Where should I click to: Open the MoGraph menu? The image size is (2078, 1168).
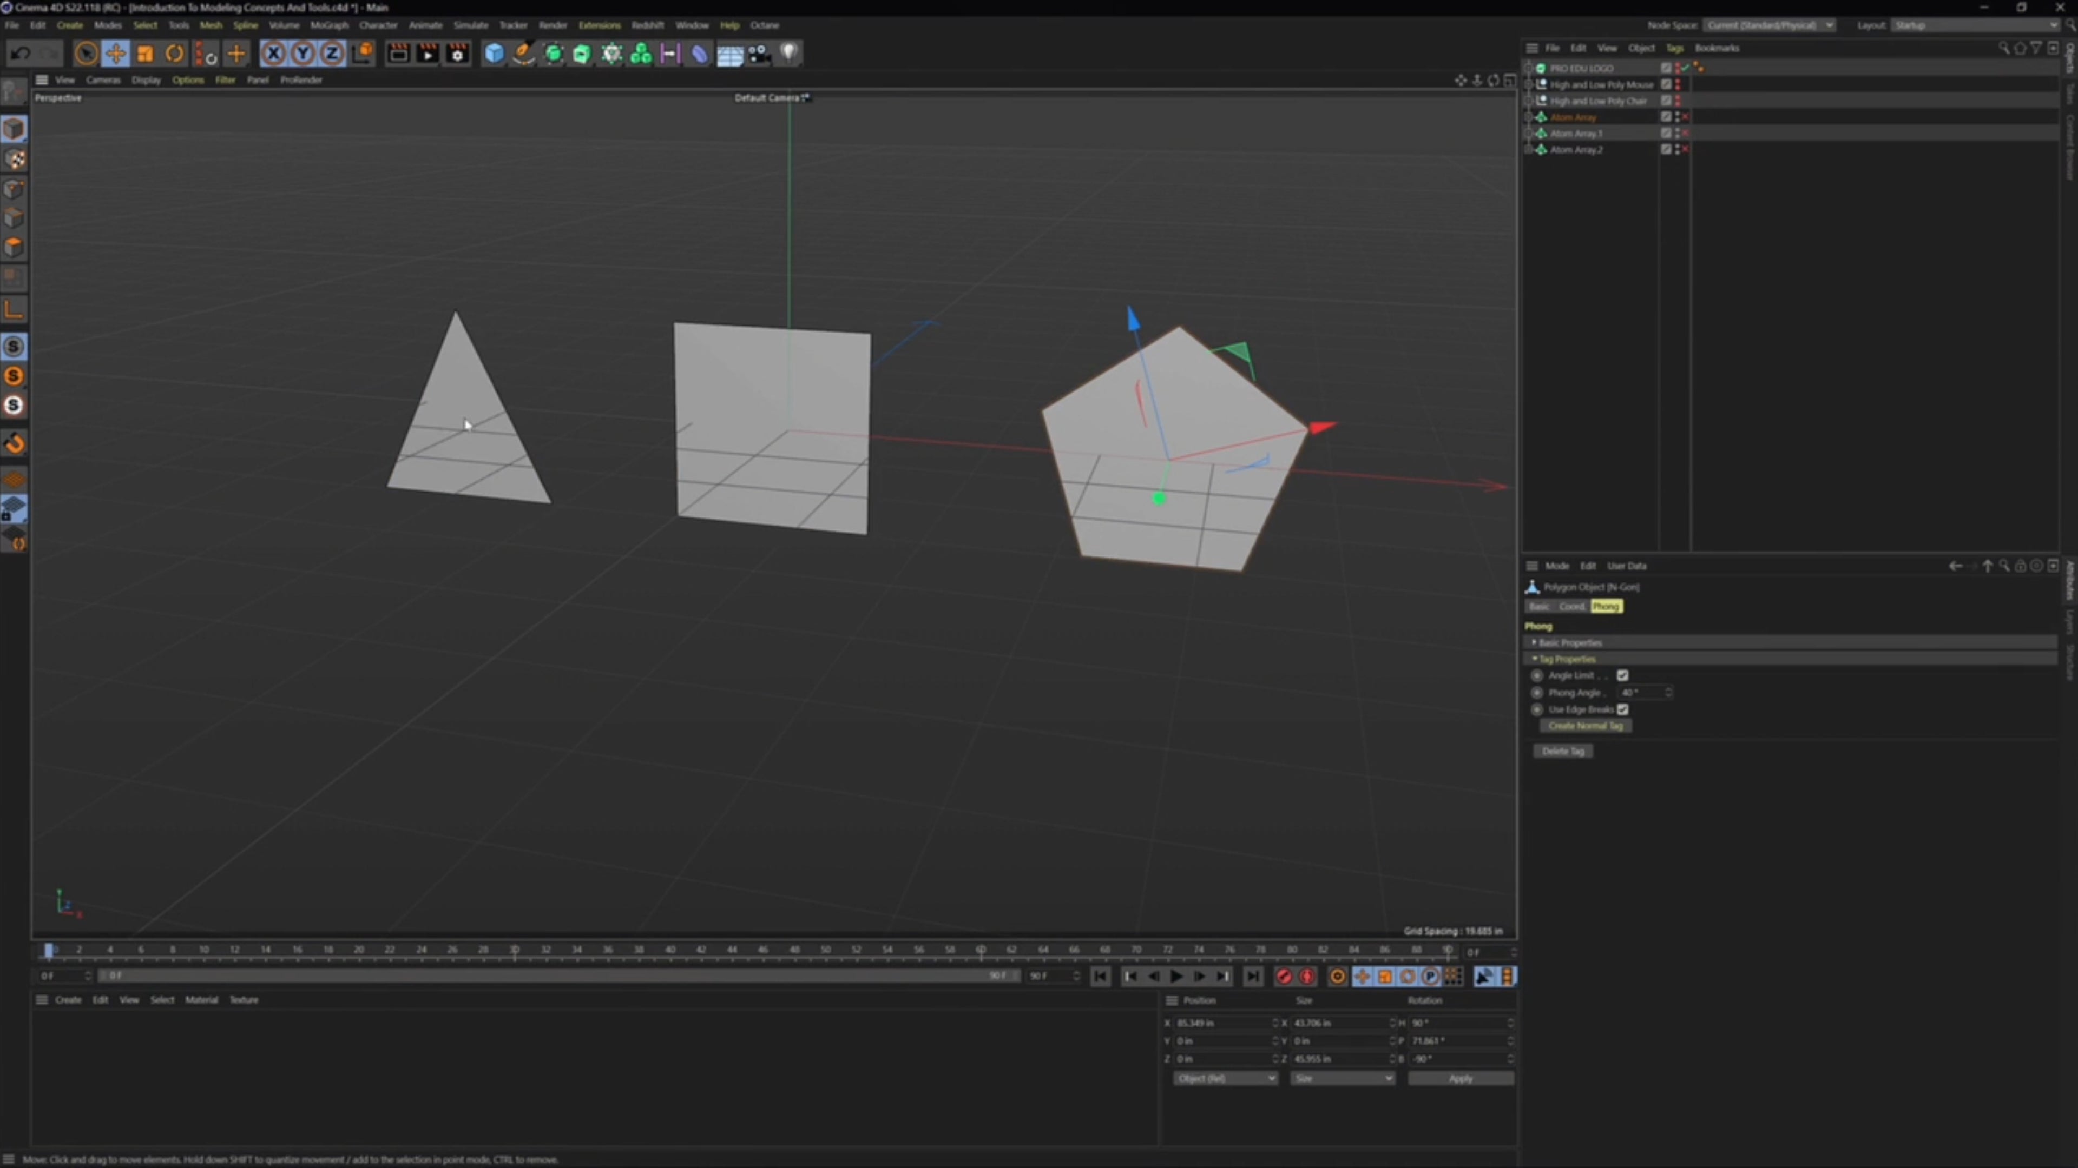329,25
